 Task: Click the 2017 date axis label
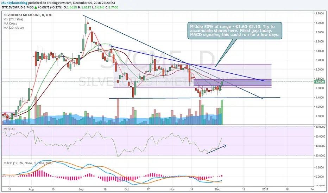coord(265,189)
